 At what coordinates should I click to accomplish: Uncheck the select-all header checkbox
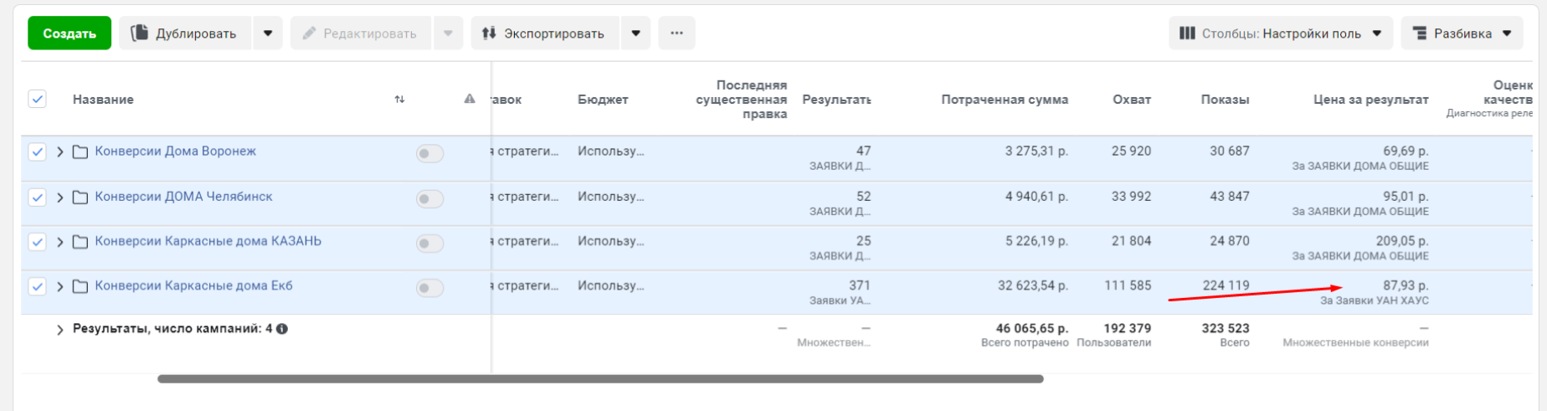click(x=37, y=100)
